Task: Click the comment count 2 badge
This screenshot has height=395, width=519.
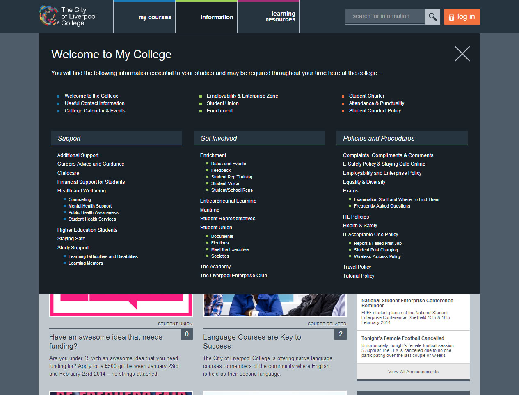Action: 341,334
